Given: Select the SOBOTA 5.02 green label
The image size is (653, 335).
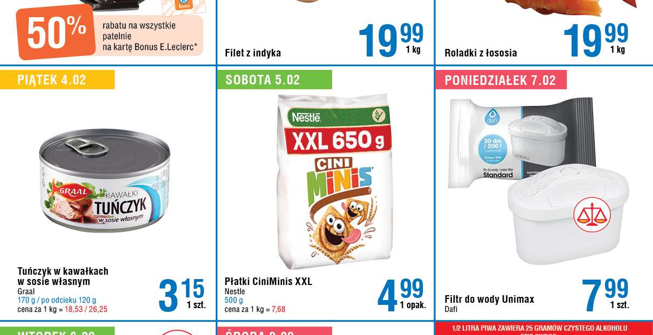Looking at the screenshot, I should (274, 80).
